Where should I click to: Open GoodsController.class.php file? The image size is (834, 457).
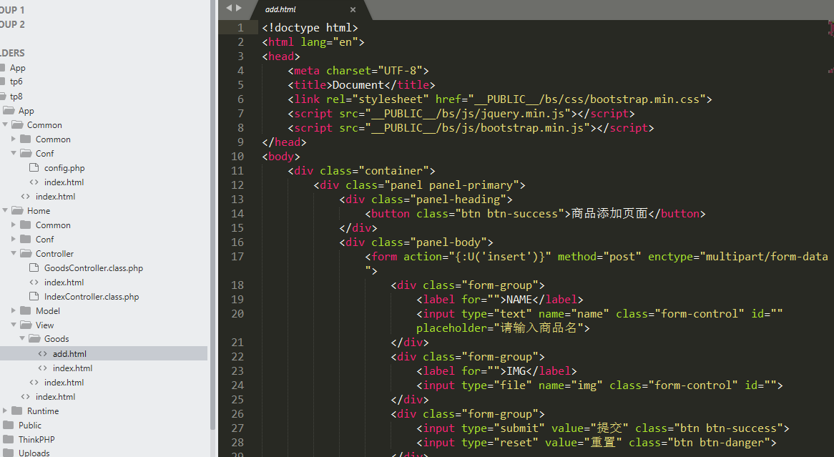[x=93, y=268]
